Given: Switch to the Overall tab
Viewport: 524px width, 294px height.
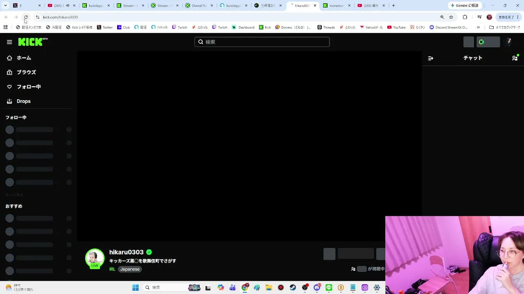Looking at the screenshot, I should click(x=199, y=6).
